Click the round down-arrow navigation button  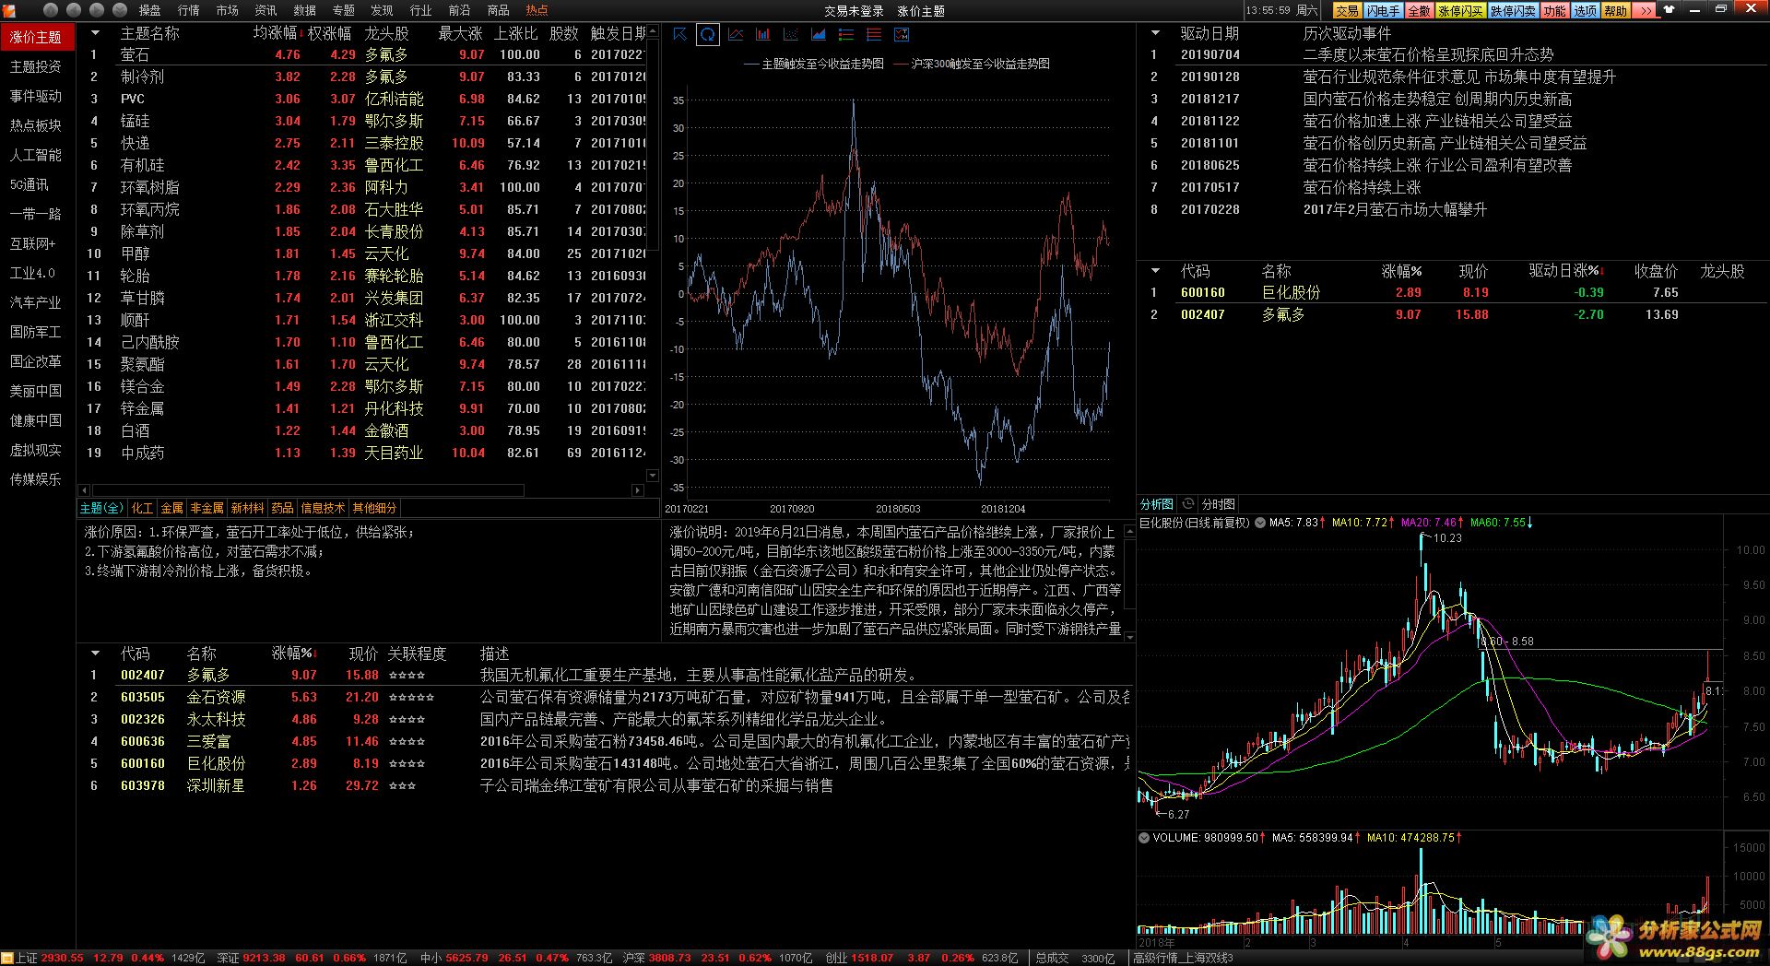tap(120, 10)
